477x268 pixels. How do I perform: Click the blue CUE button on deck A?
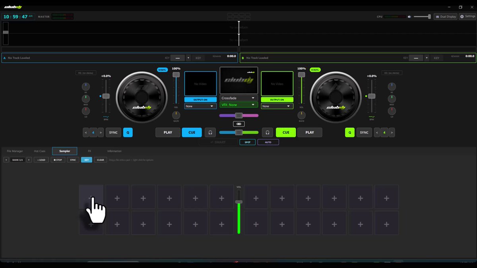192,133
